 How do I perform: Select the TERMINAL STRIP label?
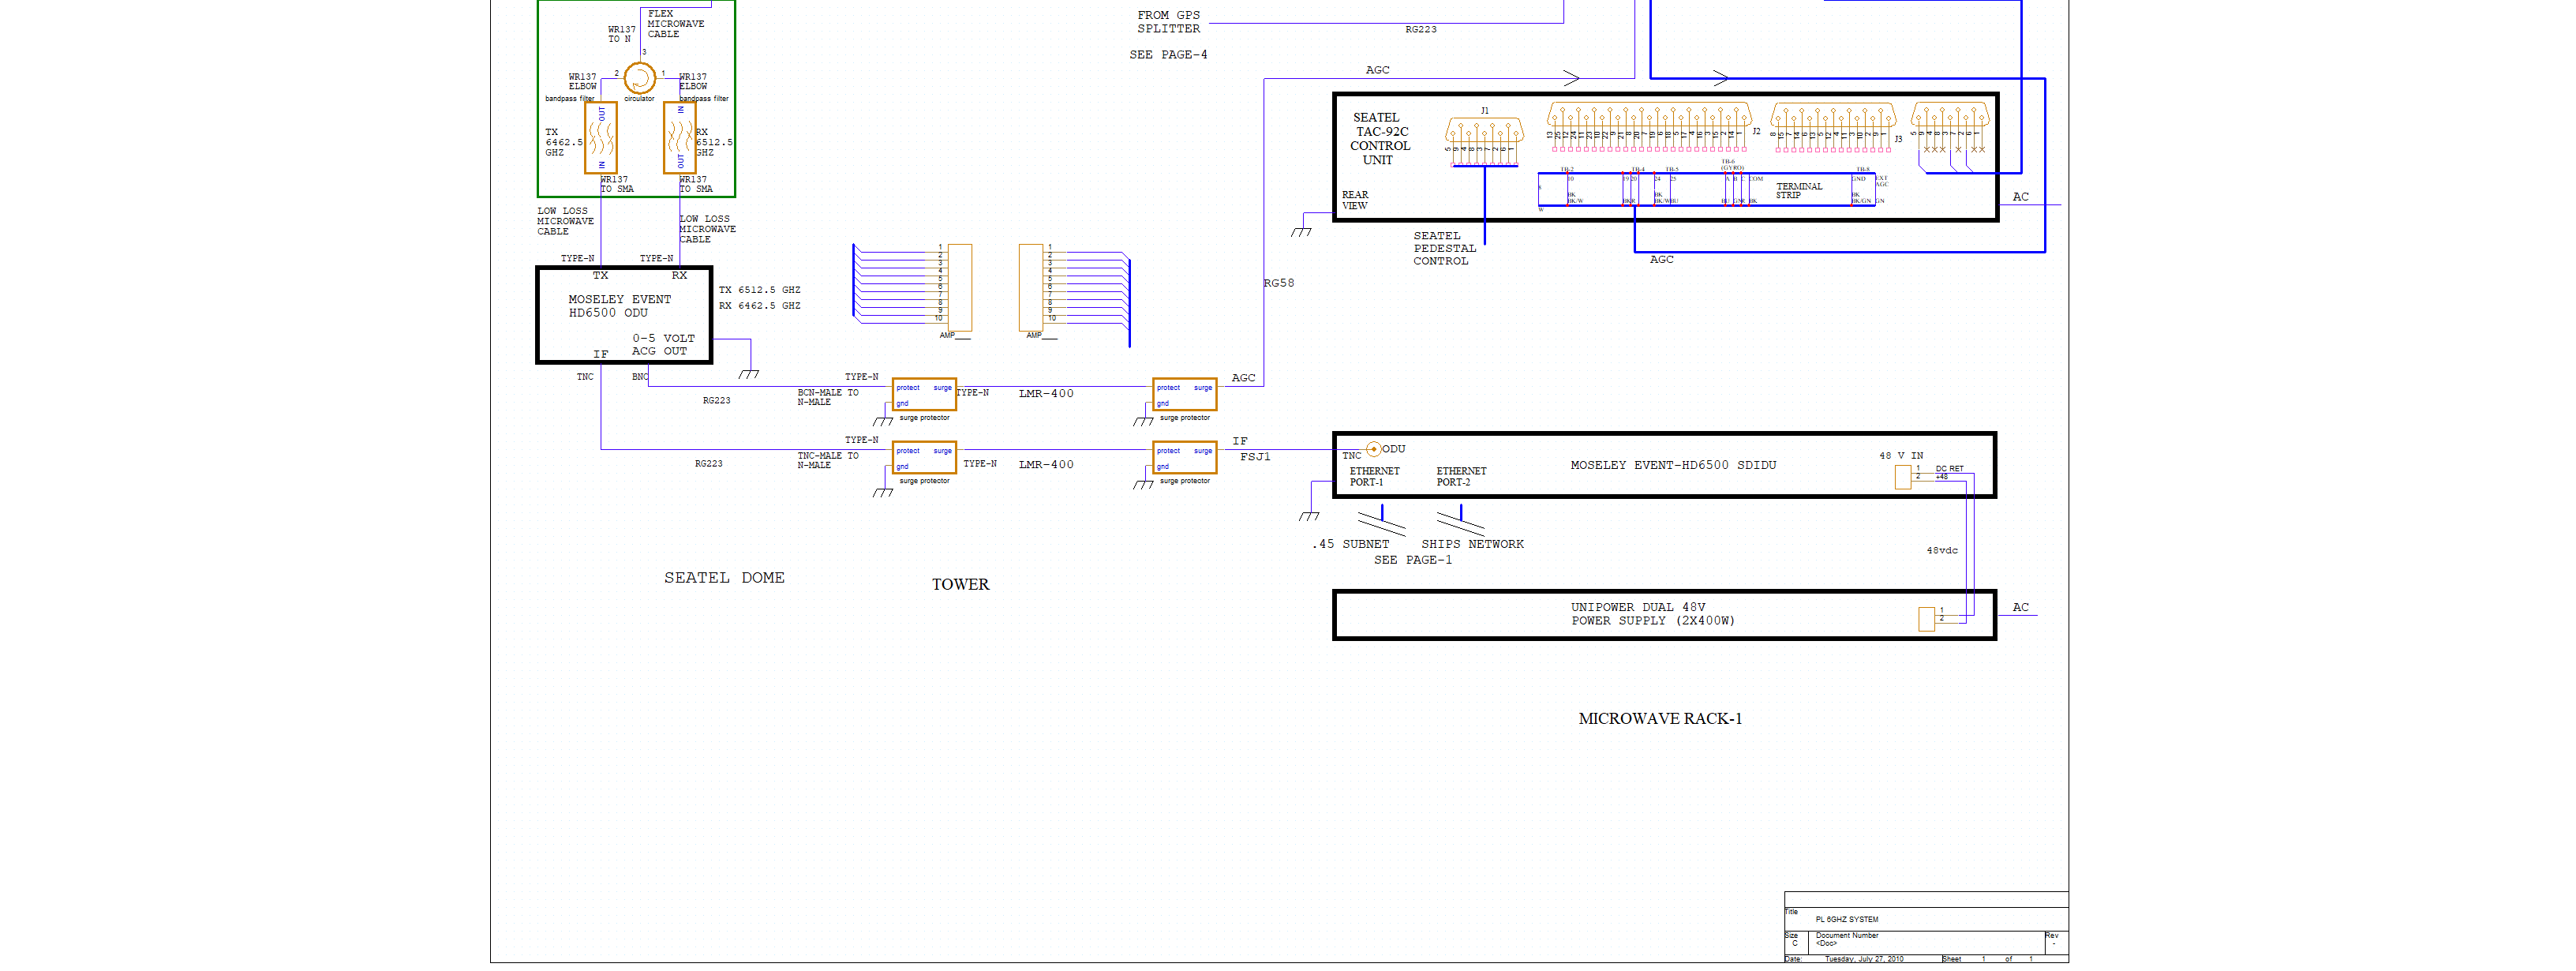pos(1799,191)
